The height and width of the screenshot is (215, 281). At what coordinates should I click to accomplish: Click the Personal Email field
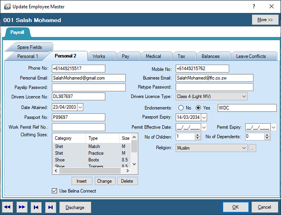(89, 78)
